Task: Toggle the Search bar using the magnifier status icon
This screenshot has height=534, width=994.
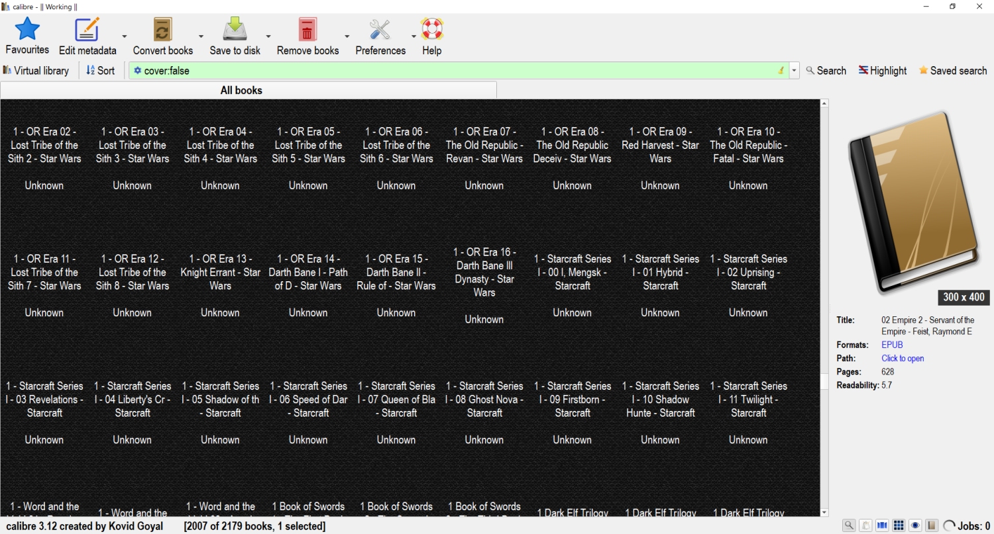Action: [849, 525]
